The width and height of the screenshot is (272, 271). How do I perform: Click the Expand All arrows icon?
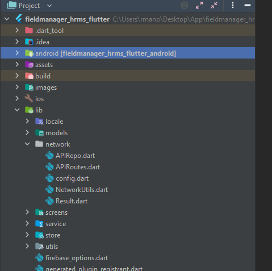coord(199,5)
